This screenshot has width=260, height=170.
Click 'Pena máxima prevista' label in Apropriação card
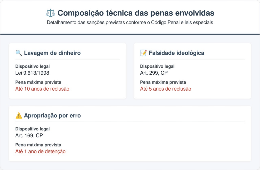[x=38, y=145]
